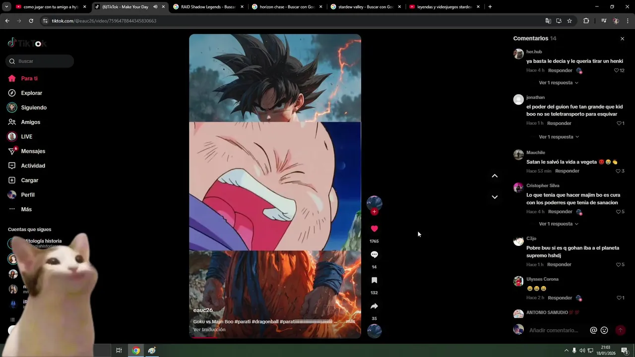Reply to her.hub's comment
The image size is (635, 357).
pos(560,70)
